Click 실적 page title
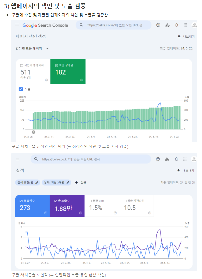The height and width of the screenshot is (279, 202). click(20, 170)
